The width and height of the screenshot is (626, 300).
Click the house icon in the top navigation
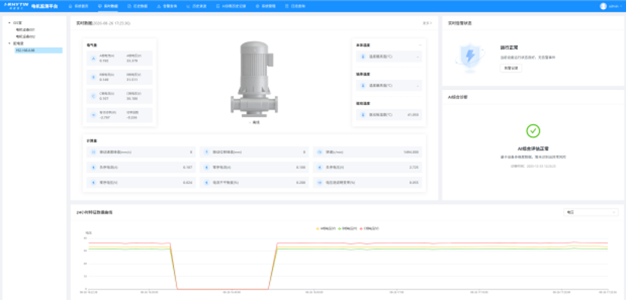click(x=70, y=6)
